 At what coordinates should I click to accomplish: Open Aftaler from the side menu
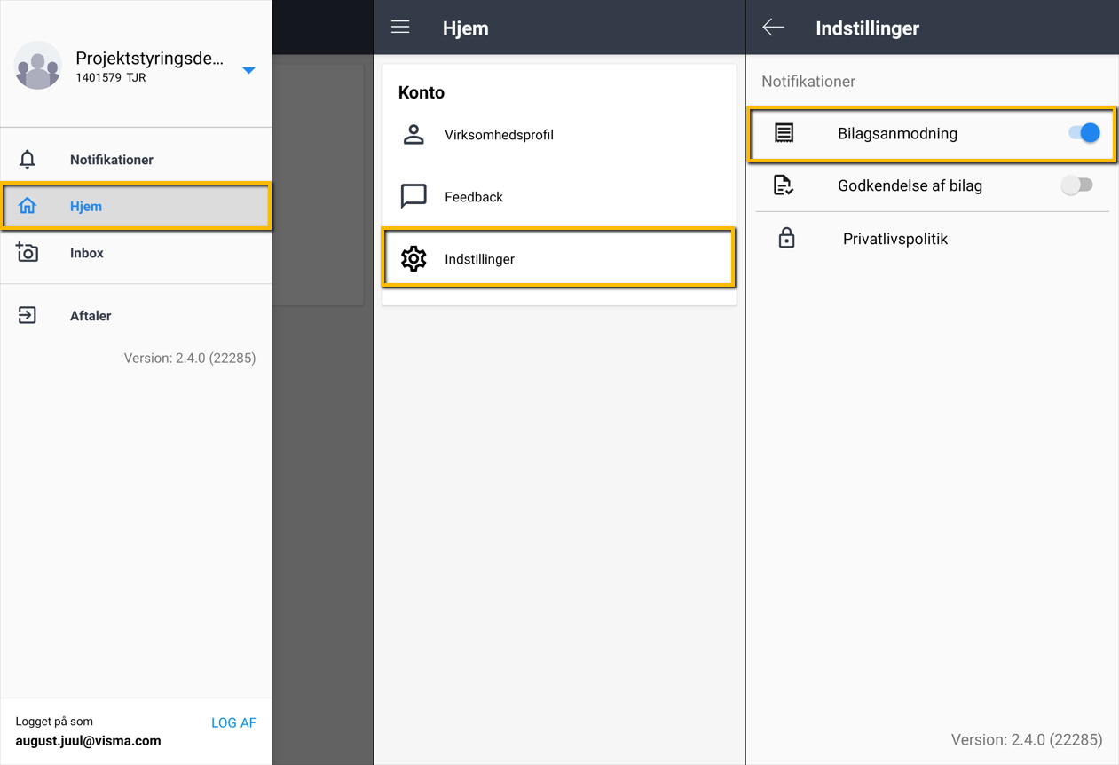coord(91,316)
